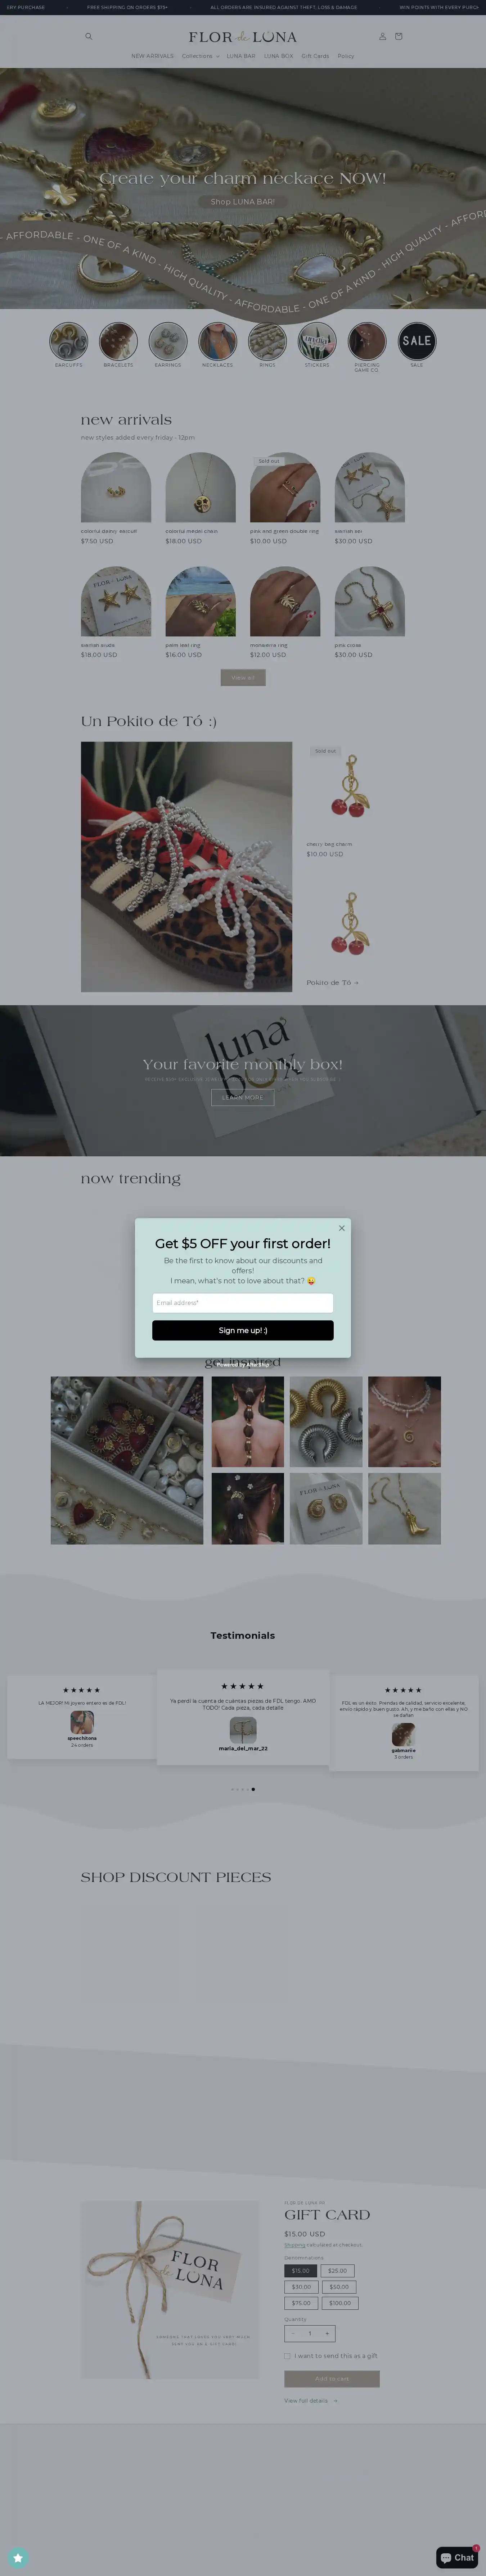Focus the Email address field
Image resolution: width=486 pixels, height=2576 pixels.
[243, 1302]
